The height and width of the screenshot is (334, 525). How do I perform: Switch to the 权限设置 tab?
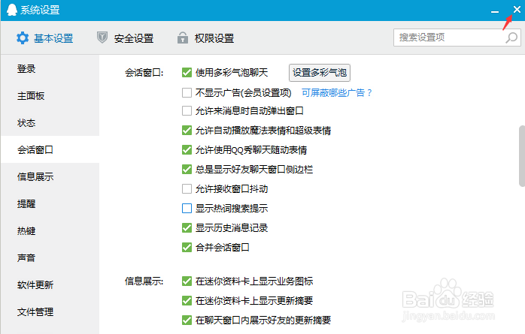point(205,38)
